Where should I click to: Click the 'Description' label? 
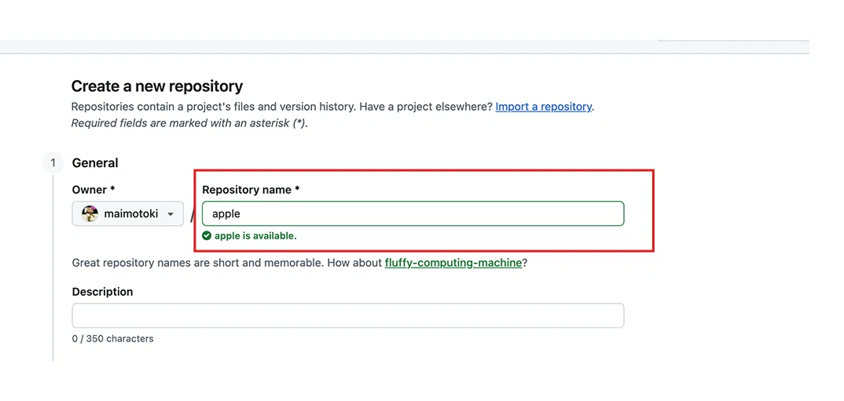(x=102, y=292)
